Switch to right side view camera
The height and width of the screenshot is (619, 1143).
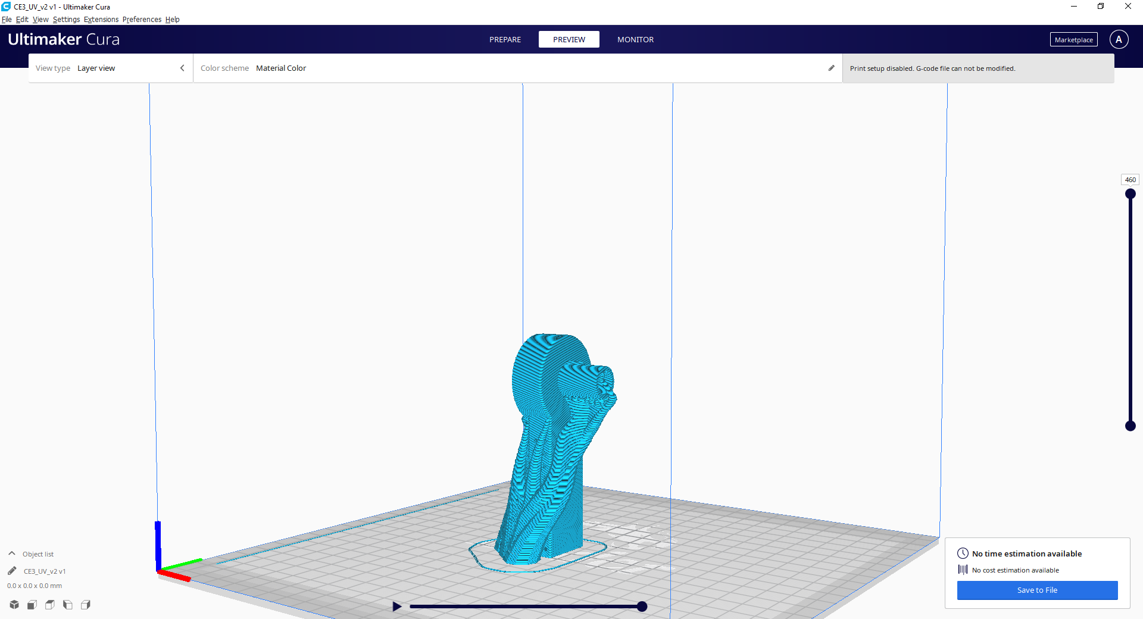pos(86,605)
